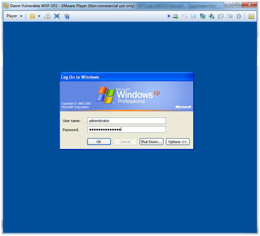The height and width of the screenshot is (236, 260).
Task: Click the grayed-out device icon after sound card
Action: tap(221, 16)
